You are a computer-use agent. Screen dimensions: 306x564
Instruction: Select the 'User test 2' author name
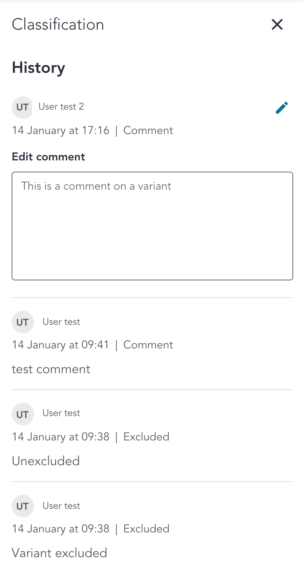click(x=61, y=106)
